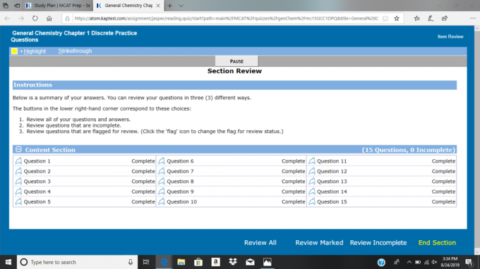480x269 pixels.
Task: Switch to the Study Plan MCAT Prep tab
Action: [x=58, y=6]
